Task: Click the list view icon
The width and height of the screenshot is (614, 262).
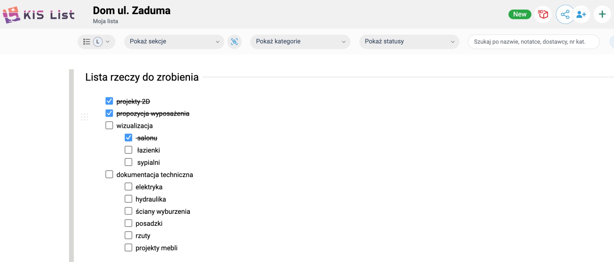Action: pos(87,42)
